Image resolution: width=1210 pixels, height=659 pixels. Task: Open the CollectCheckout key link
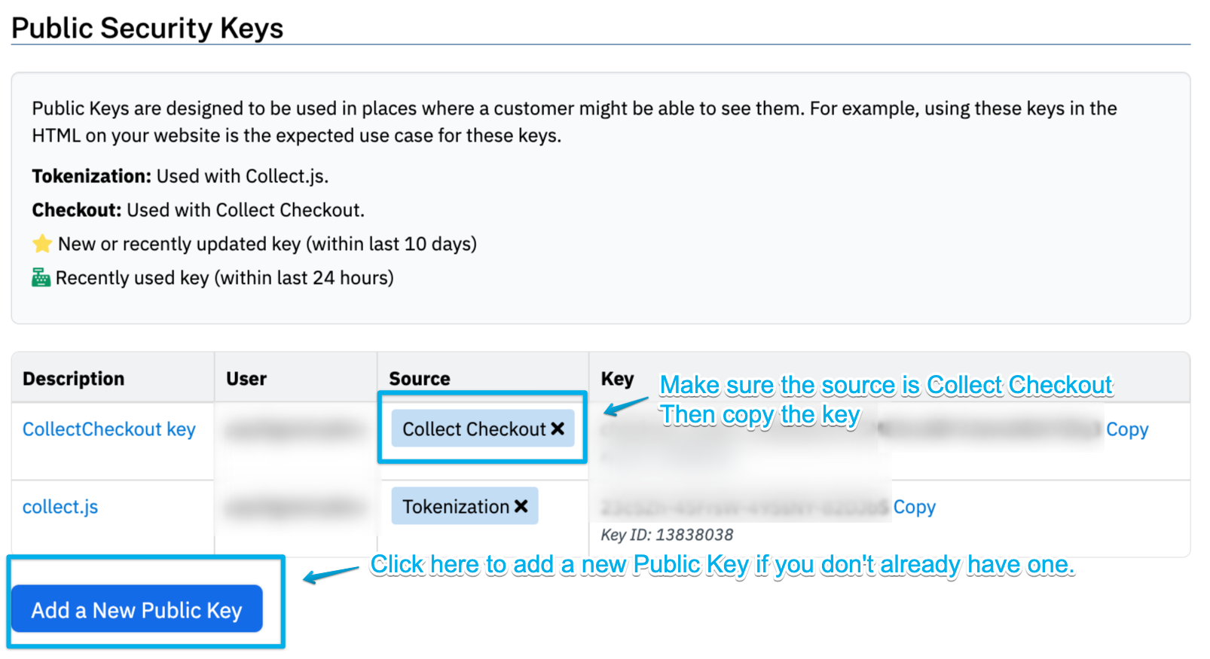[109, 429]
